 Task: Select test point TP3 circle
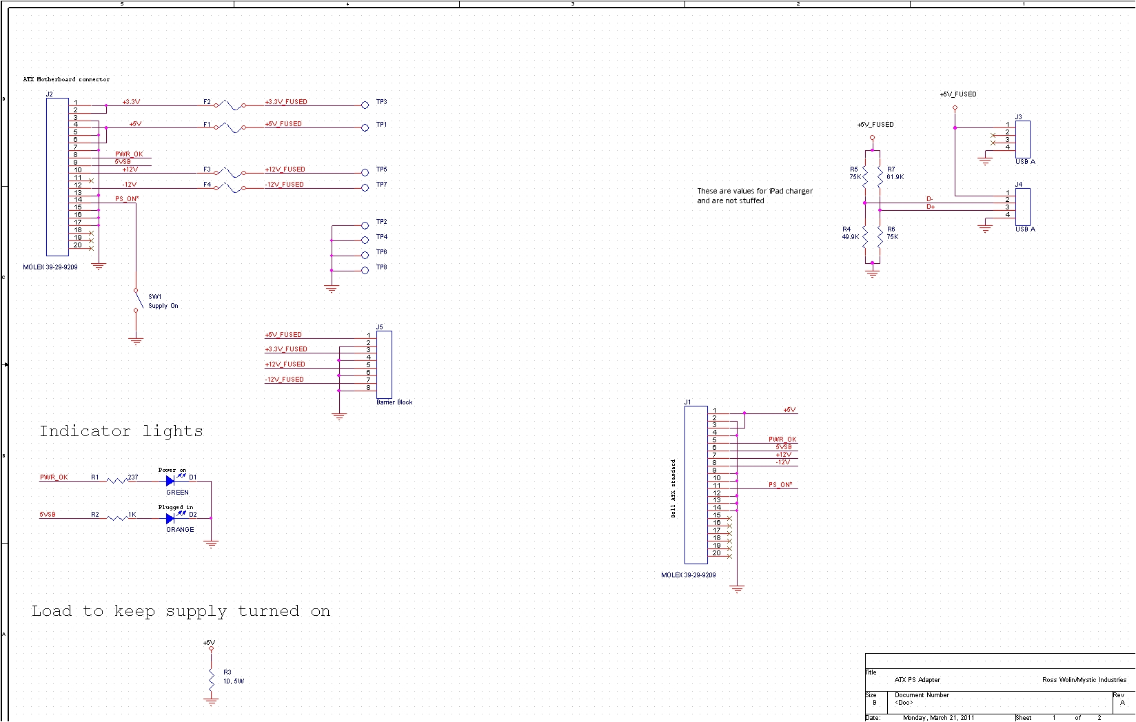coord(364,105)
